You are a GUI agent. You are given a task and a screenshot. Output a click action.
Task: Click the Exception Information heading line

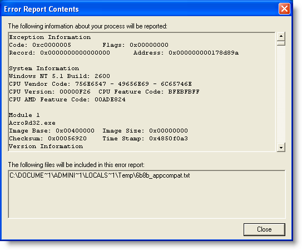(x=50, y=37)
